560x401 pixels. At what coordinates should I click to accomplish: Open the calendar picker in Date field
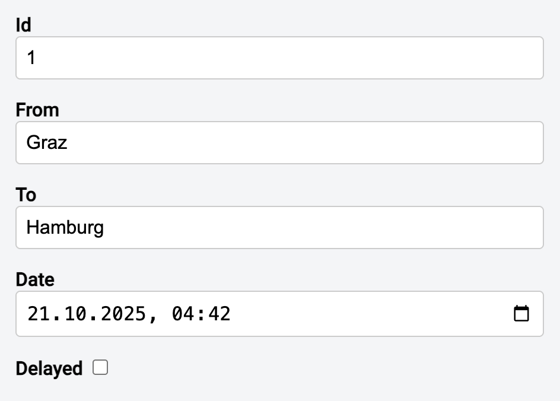[x=521, y=313]
